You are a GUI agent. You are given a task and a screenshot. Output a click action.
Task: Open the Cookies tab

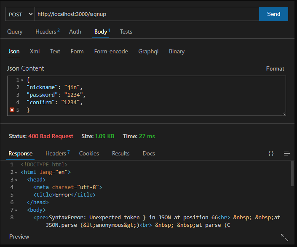(x=89, y=153)
